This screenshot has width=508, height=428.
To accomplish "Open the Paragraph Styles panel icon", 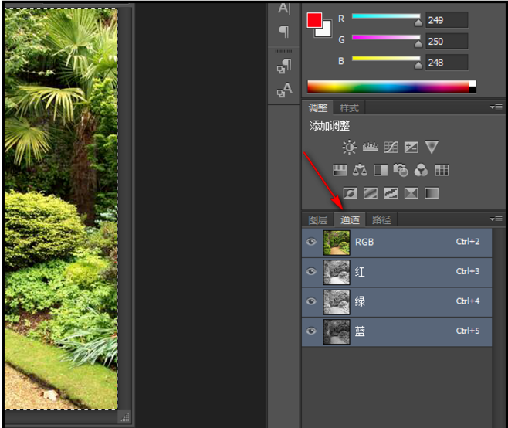I will click(284, 66).
